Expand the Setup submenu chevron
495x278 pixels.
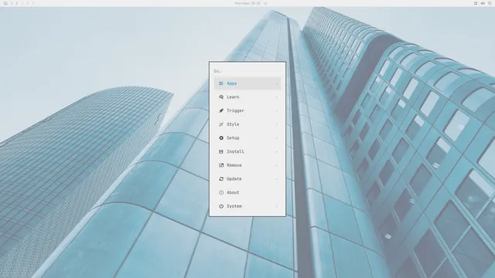pos(277,138)
